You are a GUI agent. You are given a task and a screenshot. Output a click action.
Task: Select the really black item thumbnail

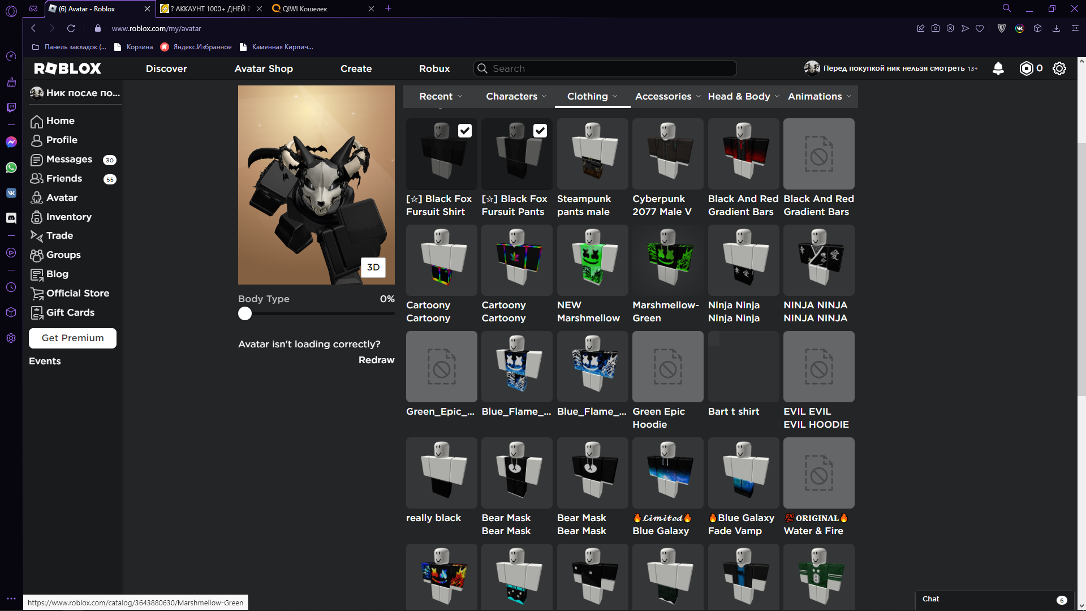441,473
